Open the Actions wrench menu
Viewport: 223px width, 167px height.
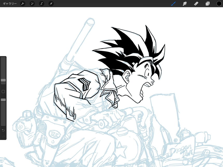pyautogui.click(x=23, y=4)
